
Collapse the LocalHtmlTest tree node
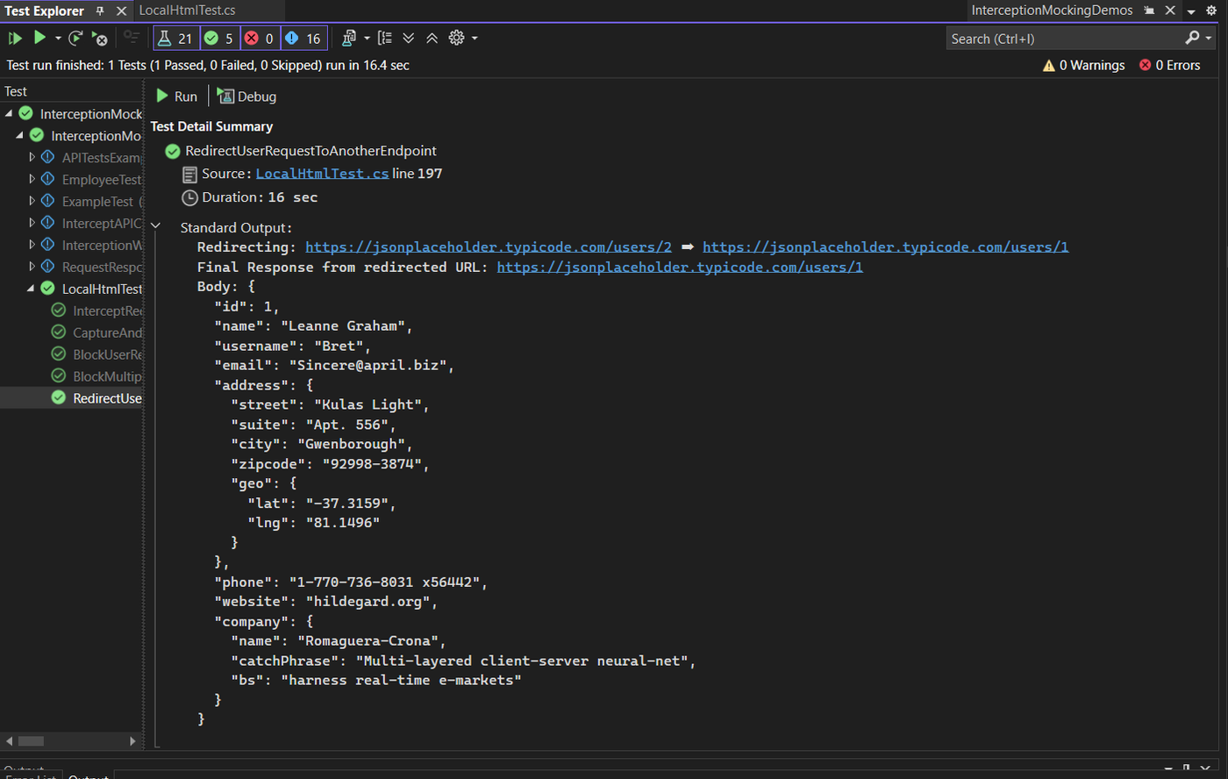click(31, 289)
